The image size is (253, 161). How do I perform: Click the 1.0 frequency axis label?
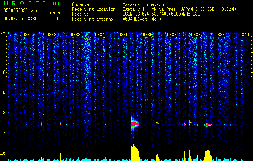point(3,72)
